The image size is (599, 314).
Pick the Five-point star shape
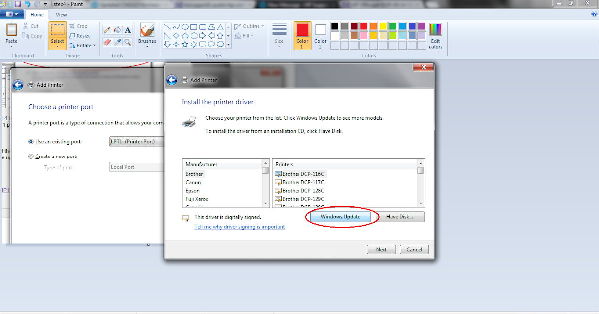coord(185,44)
